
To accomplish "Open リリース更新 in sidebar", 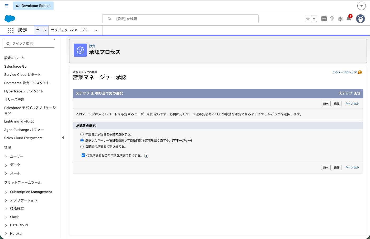I will coord(14,100).
